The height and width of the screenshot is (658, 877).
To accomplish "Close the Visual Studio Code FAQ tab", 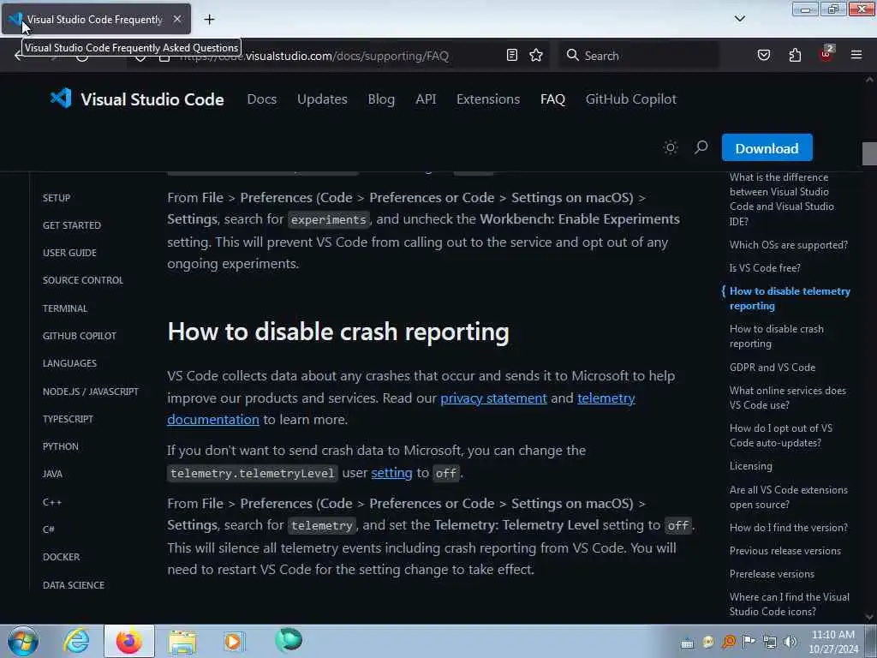I will [x=176, y=19].
